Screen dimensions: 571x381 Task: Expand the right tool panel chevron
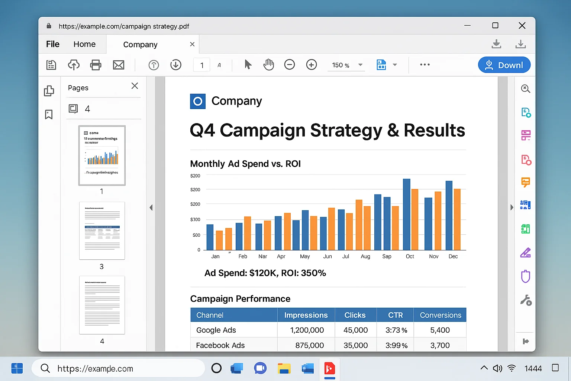point(512,207)
